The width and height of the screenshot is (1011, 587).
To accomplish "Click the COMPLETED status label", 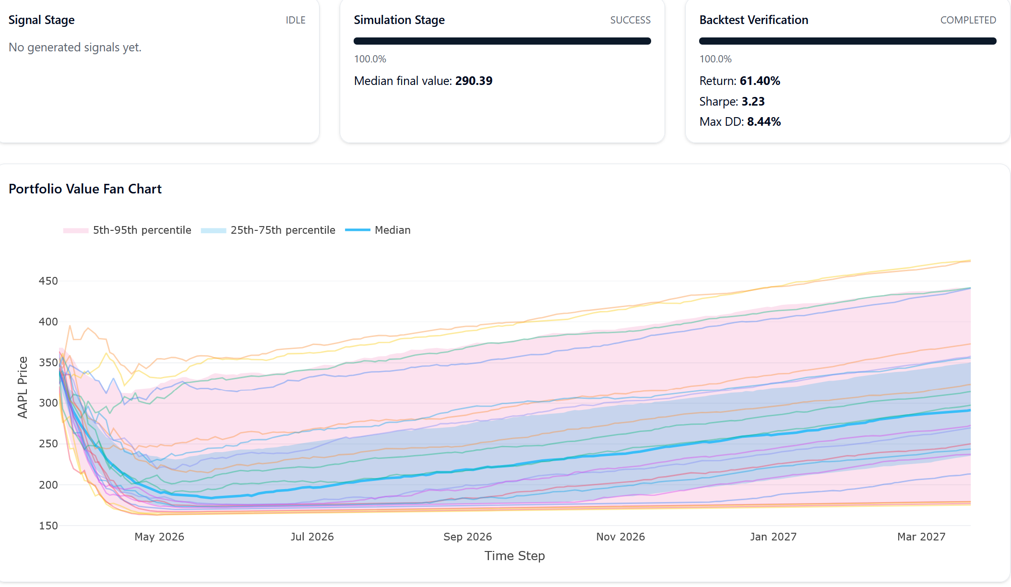I will pyautogui.click(x=968, y=20).
